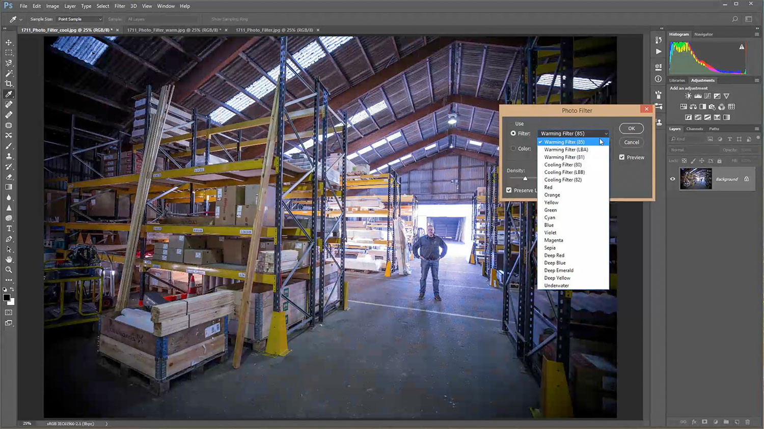
Task: Toggle the Preview checkbox
Action: [x=622, y=157]
